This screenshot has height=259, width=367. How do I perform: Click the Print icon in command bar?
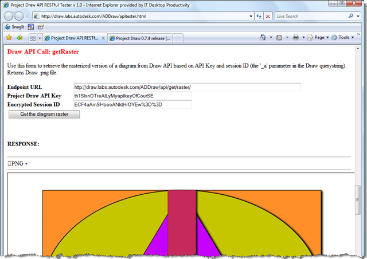[295, 38]
